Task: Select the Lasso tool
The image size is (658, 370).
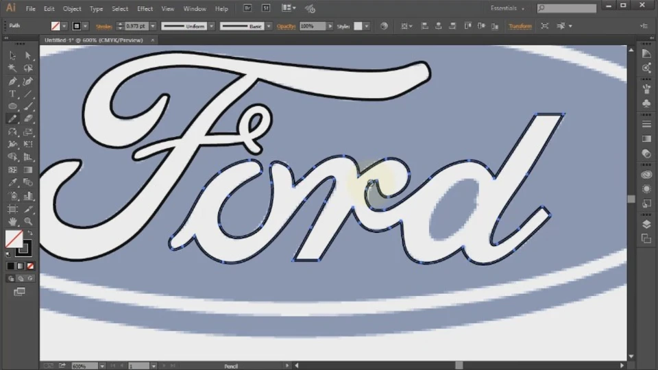Action: [x=28, y=68]
